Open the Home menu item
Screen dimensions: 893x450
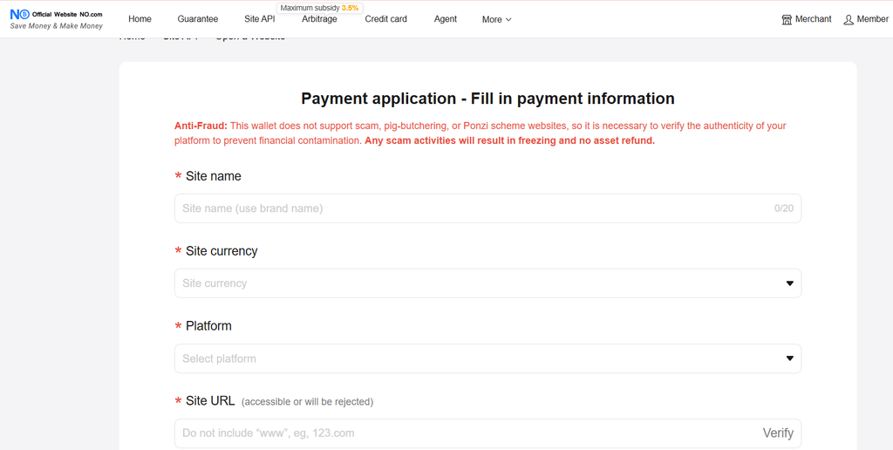pos(140,19)
